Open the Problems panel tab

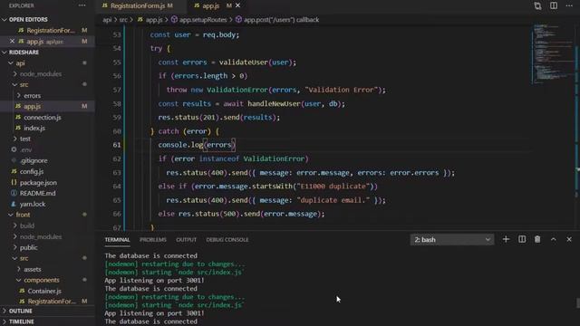tap(153, 239)
